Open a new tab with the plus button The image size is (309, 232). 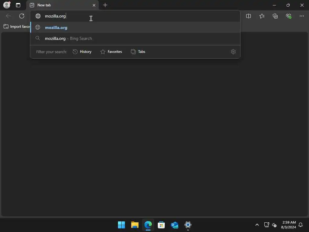105,5
